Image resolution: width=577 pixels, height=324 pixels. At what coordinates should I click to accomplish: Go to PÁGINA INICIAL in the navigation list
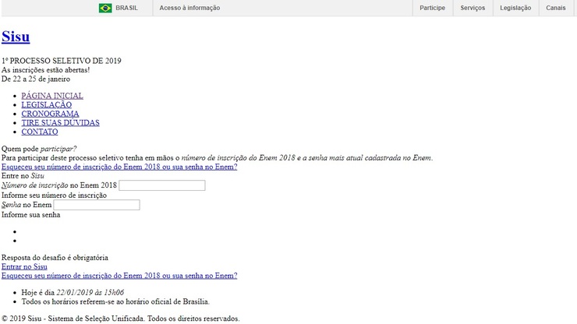(x=52, y=96)
